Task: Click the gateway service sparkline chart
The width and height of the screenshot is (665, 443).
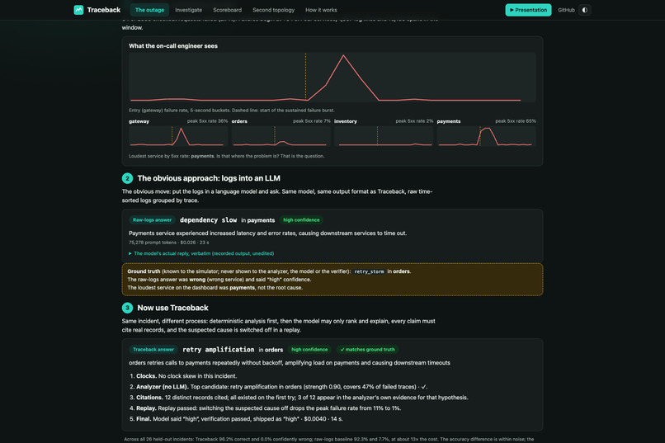Action: pyautogui.click(x=178, y=135)
